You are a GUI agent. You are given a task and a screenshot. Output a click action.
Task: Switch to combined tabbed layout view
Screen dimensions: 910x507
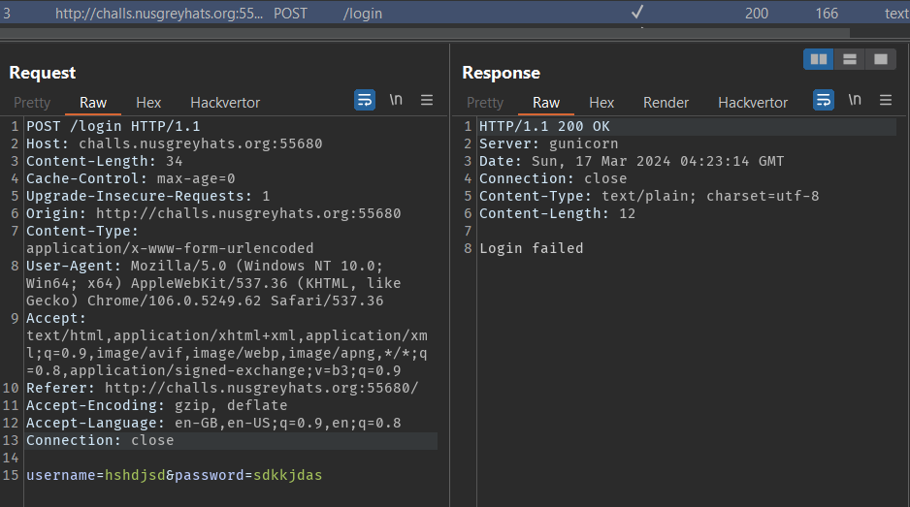coord(881,59)
